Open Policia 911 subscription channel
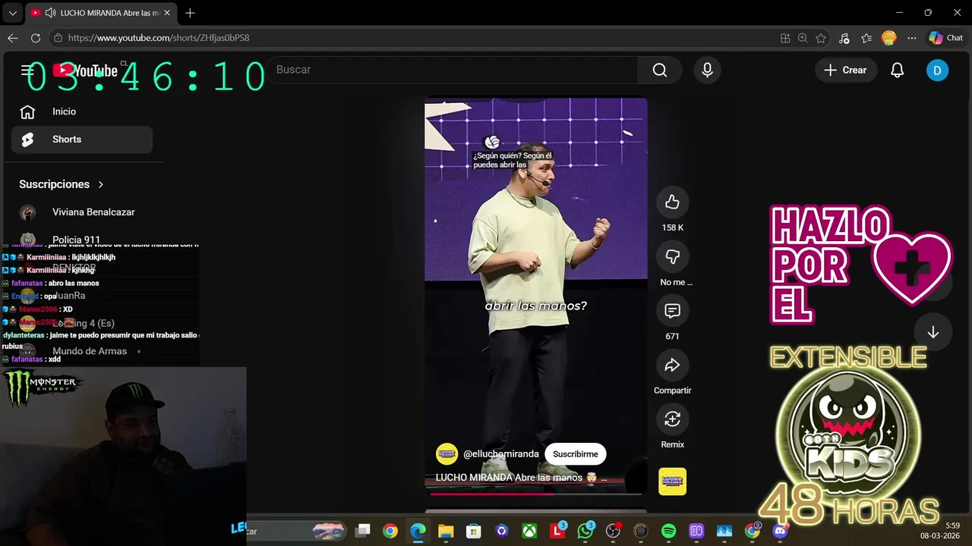This screenshot has width=972, height=546. tap(82, 240)
